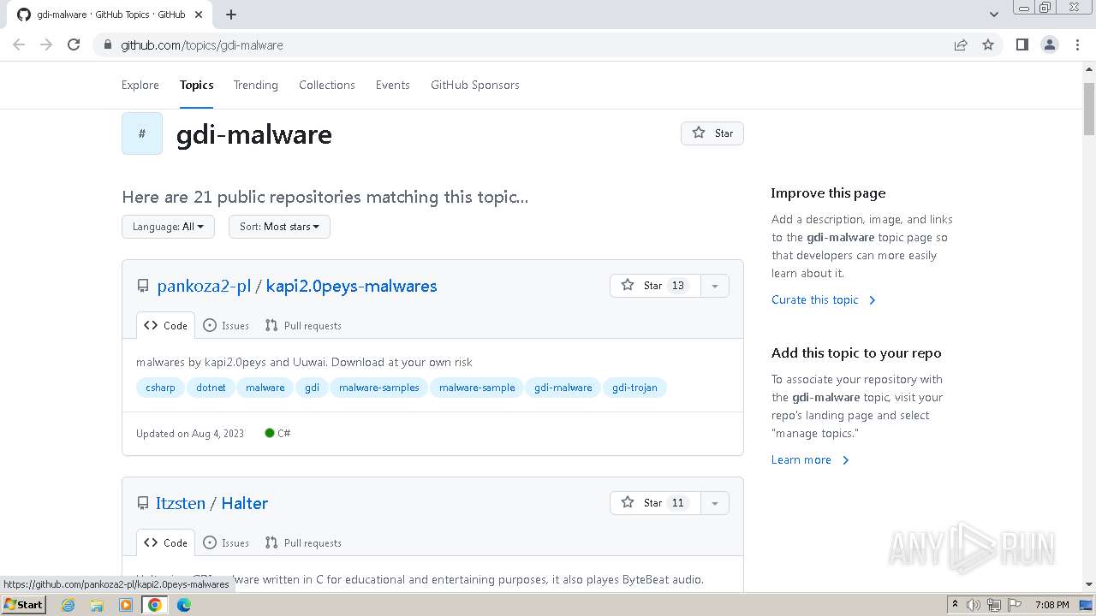Image resolution: width=1096 pixels, height=616 pixels.
Task: Open the pankoza2-pl owner link
Action: (x=204, y=286)
